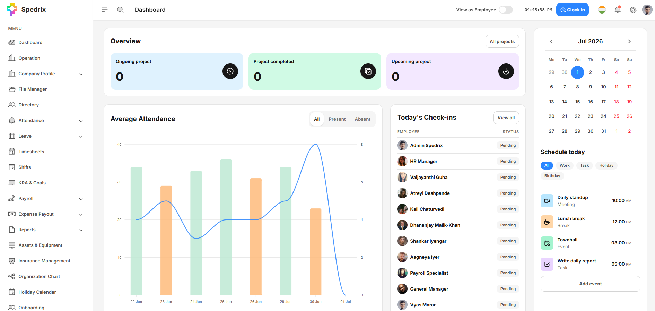
Task: Open the notifications bell icon
Action: (618, 10)
